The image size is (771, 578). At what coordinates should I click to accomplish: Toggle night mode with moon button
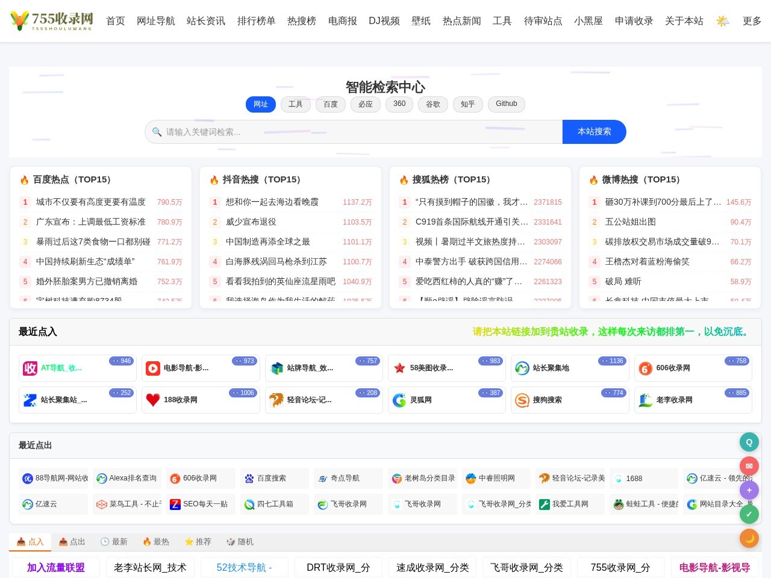click(749, 538)
